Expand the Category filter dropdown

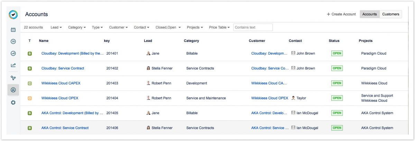tap(77, 28)
